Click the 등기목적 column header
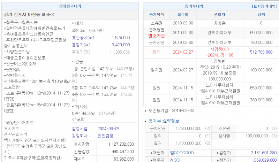The image size is (279, 162). [x=156, y=15]
